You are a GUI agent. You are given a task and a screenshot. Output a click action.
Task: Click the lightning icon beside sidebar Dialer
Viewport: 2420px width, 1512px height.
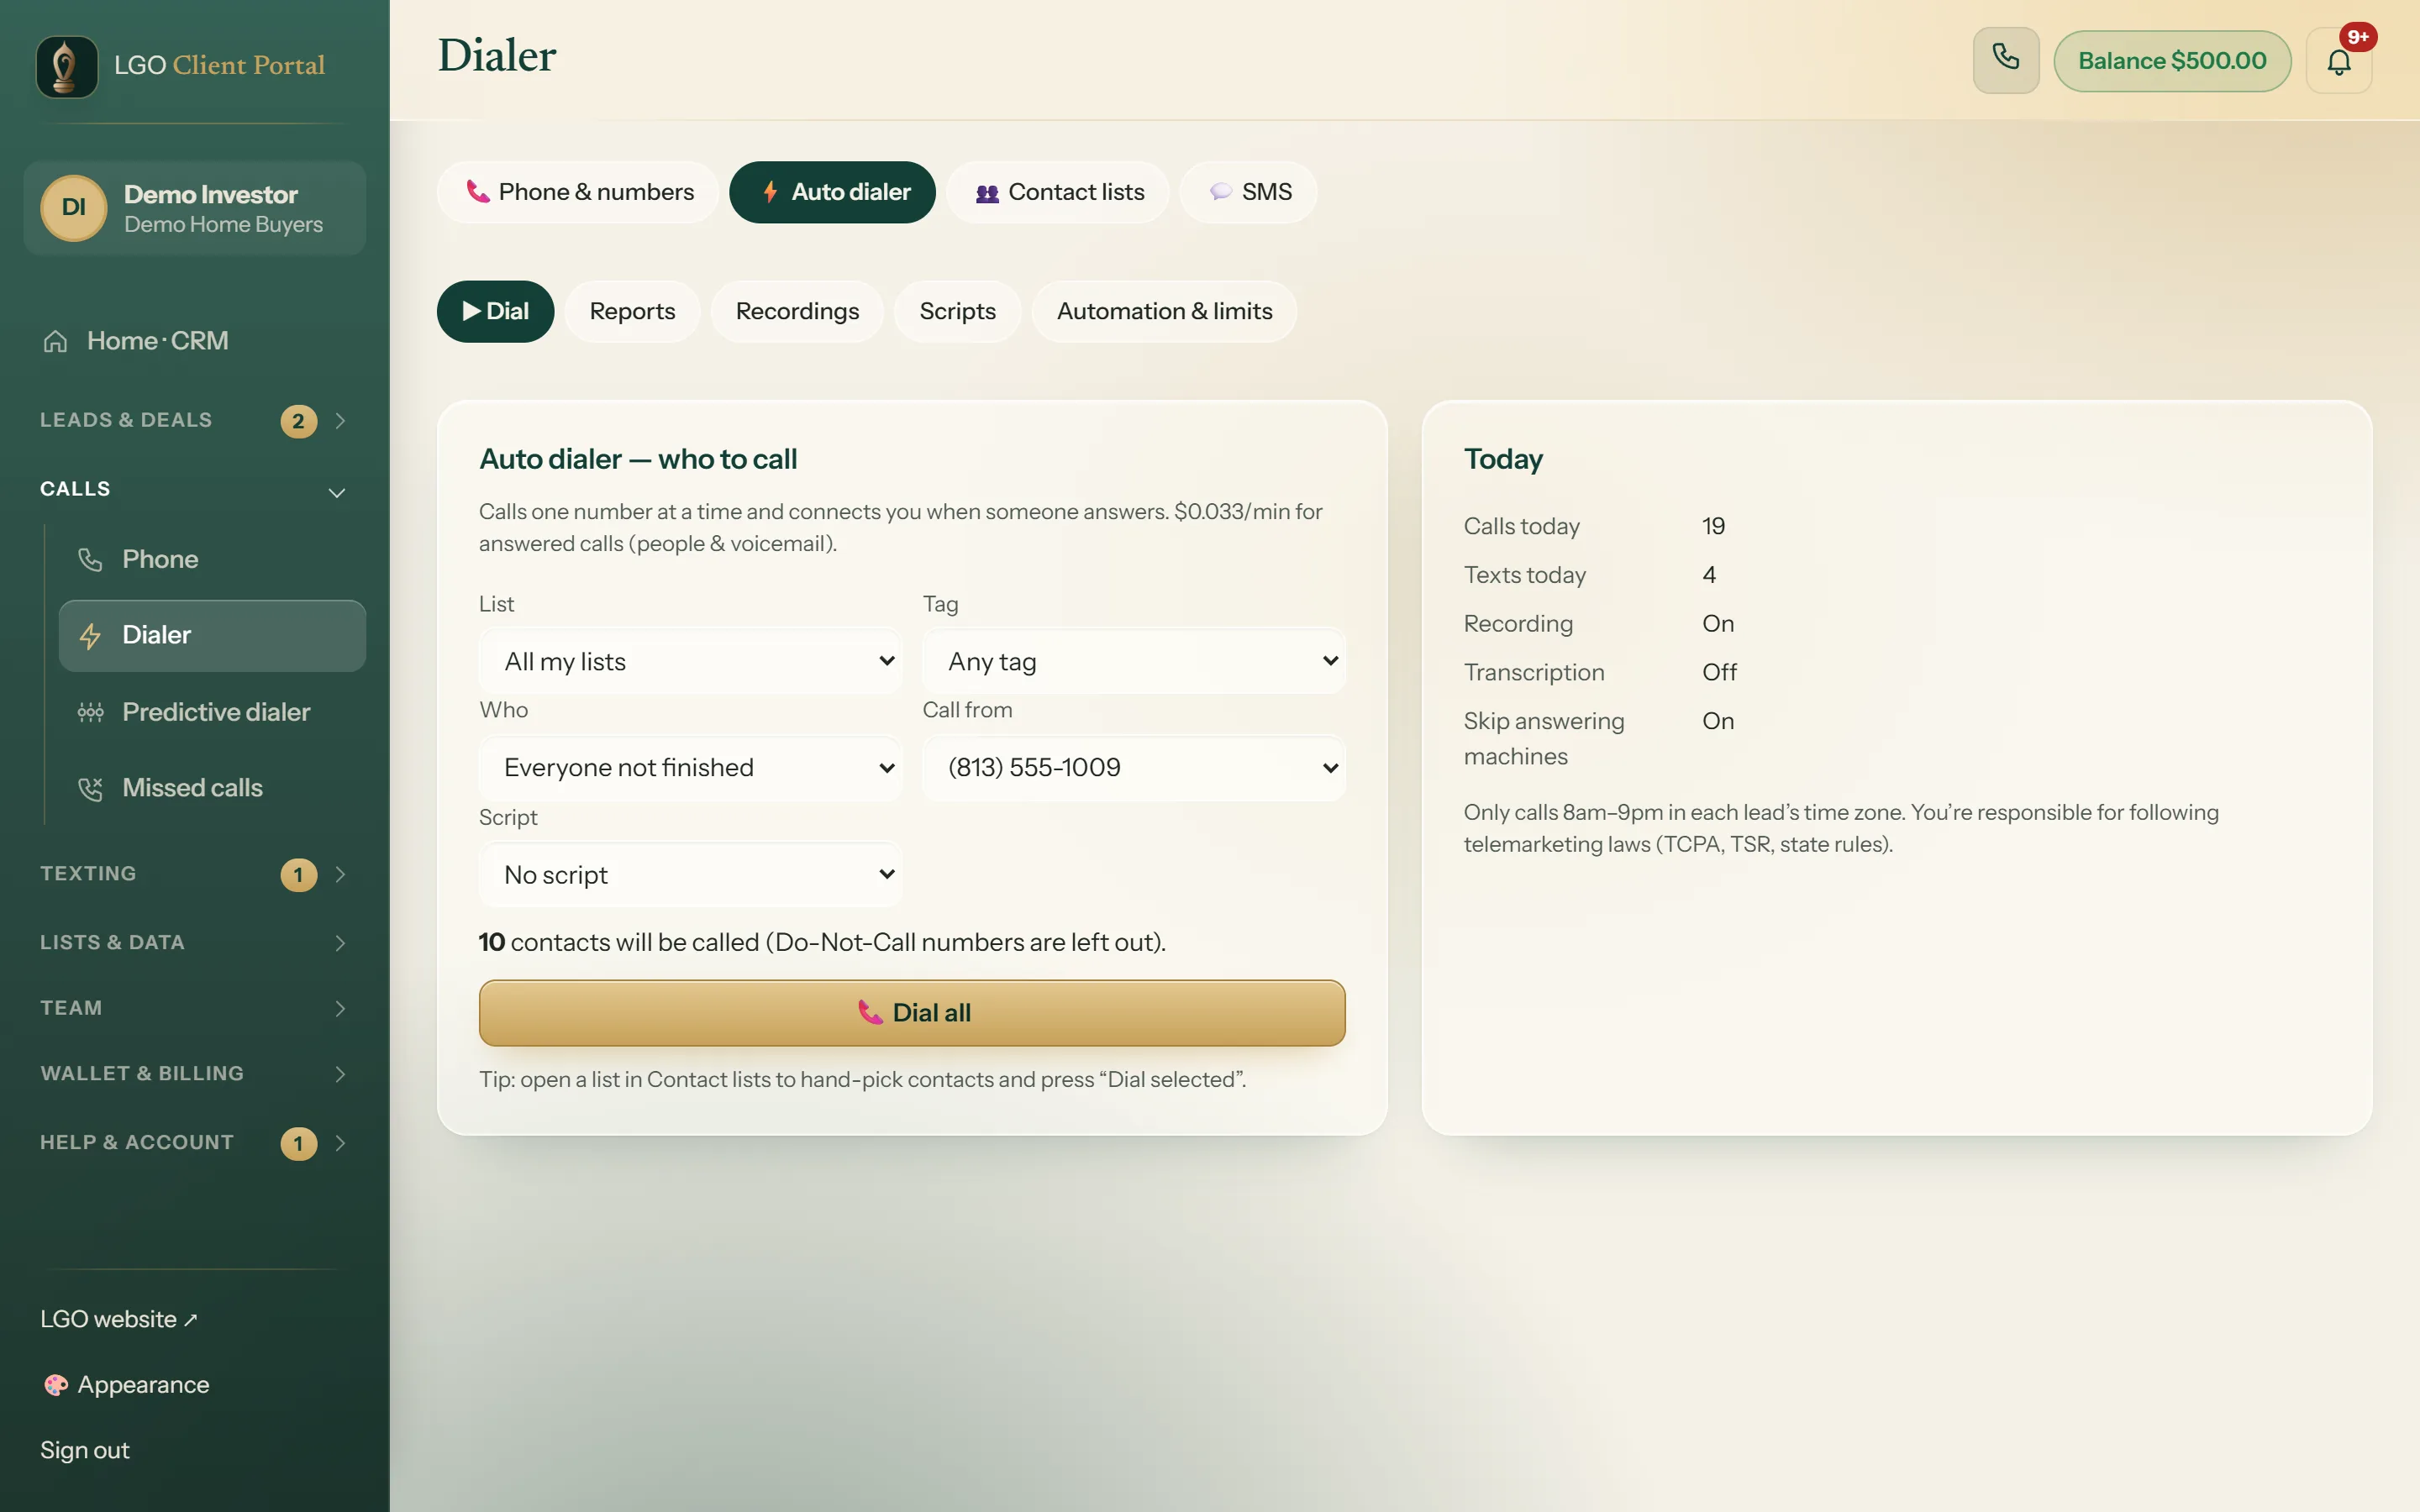click(x=90, y=636)
